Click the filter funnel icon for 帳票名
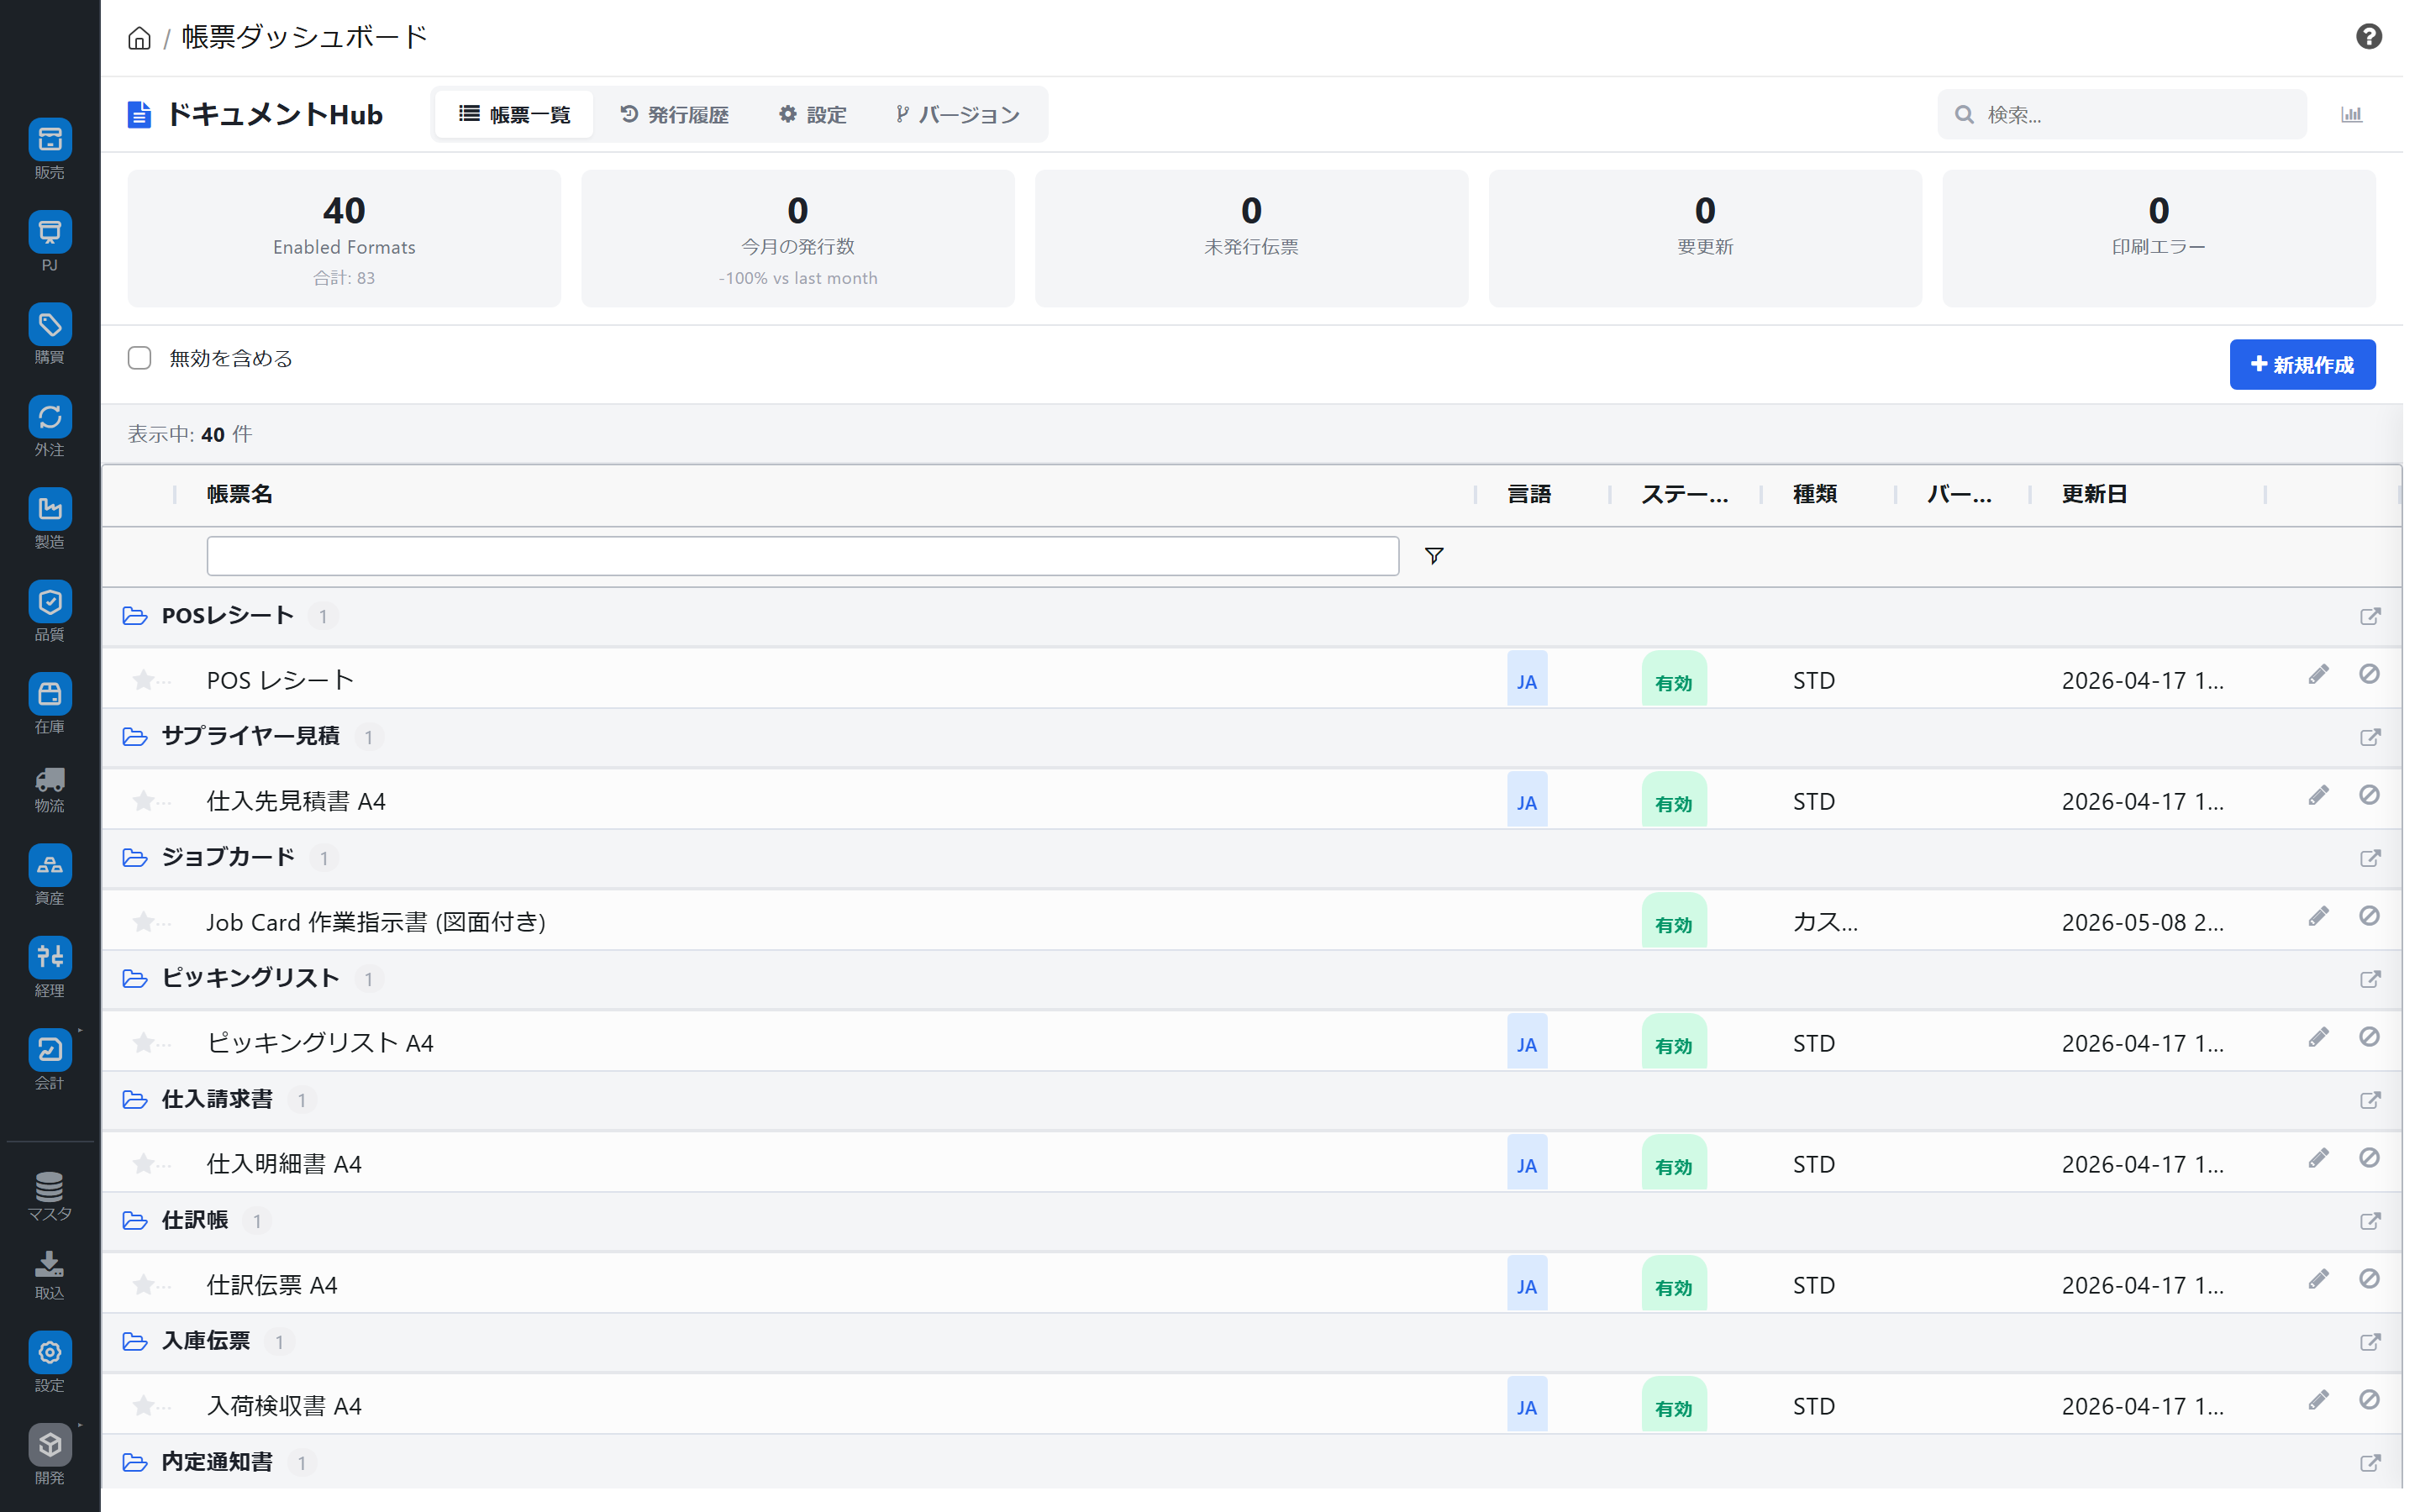The image size is (2420, 1512). click(x=1434, y=556)
